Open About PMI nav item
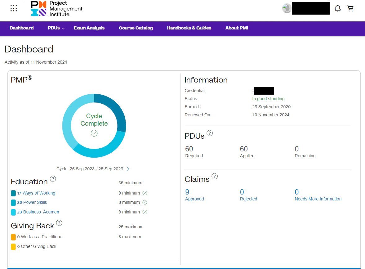This screenshot has width=365, height=269. pos(237,28)
